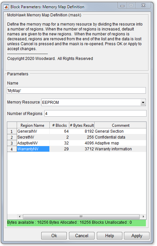Click the MATLAB icon in title bar
157x246 pixels.
click(x=6, y=7)
